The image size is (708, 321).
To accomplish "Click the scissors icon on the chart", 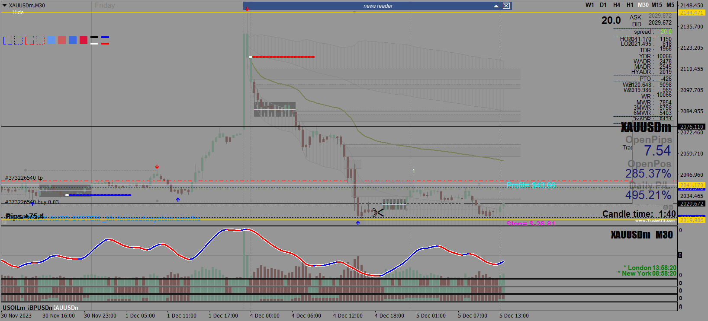I will pyautogui.click(x=378, y=212).
